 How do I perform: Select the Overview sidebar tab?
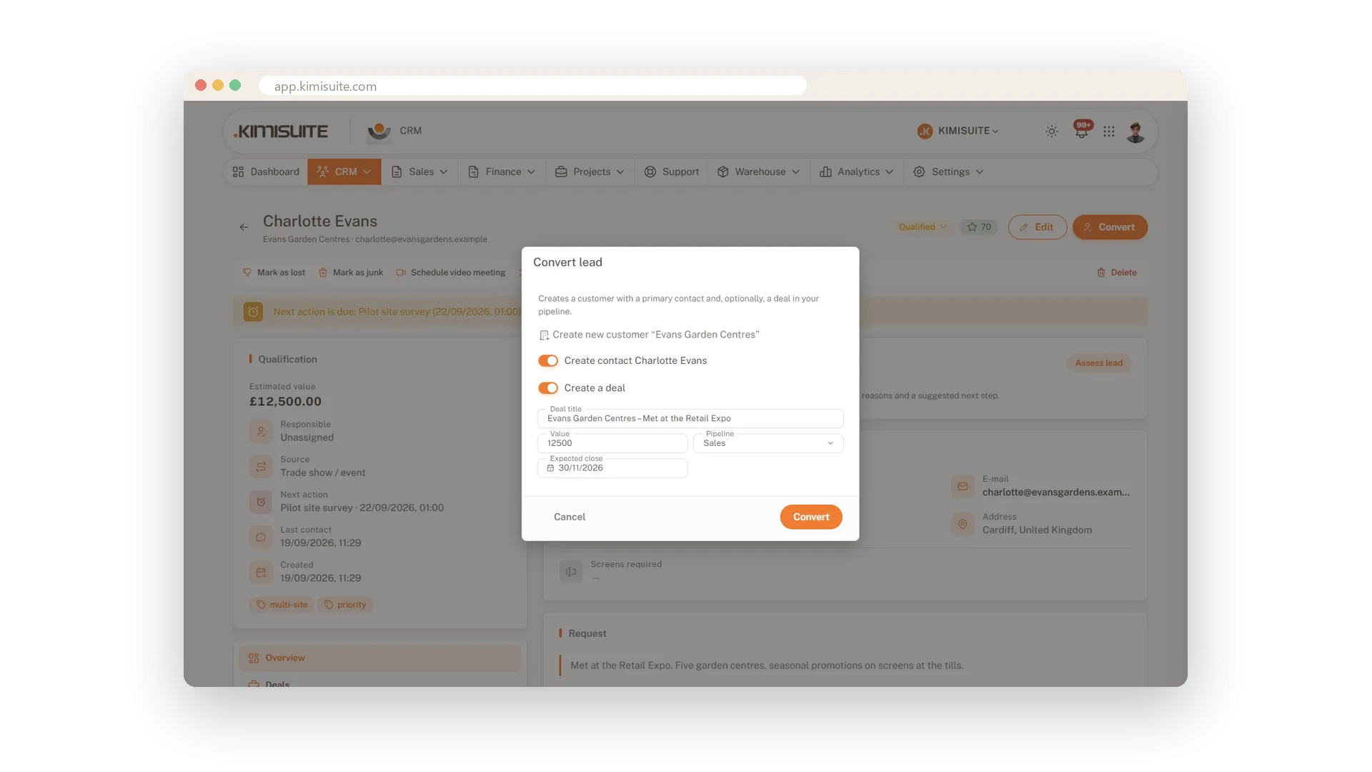click(379, 658)
